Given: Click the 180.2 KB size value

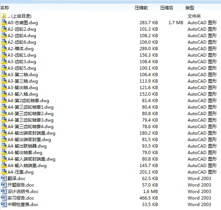Looking at the screenshot, I should coord(149,133).
